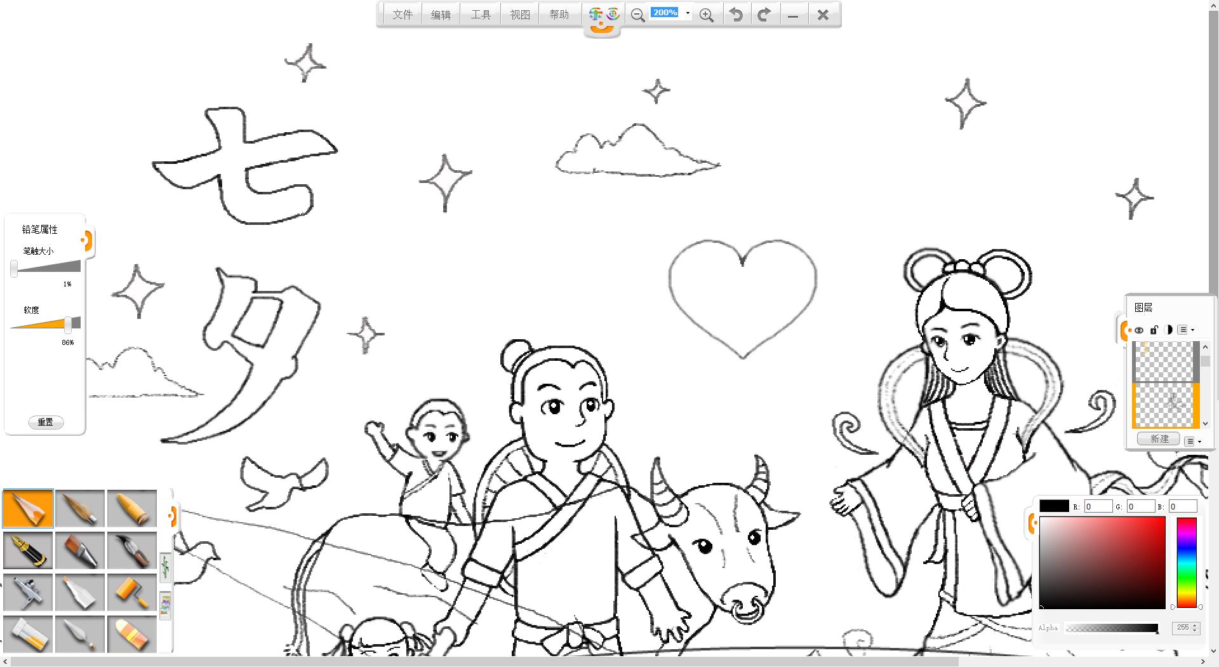The image size is (1219, 667).
Task: Toggle layer visibility eye icon
Action: 1139,330
